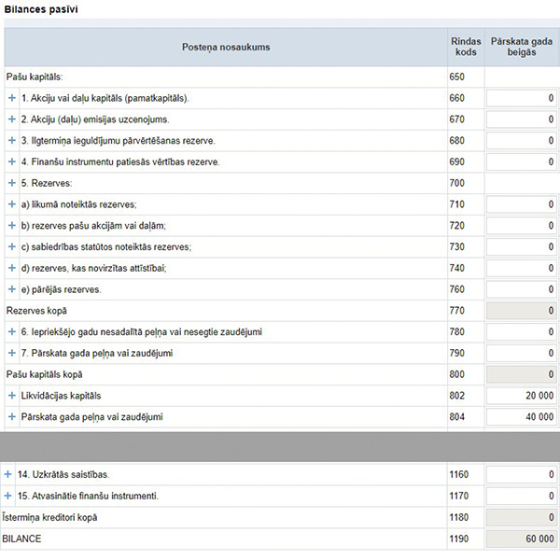Click plus icon beside Akciju emisijas uzcenojums
The width and height of the screenshot is (560, 560).
(x=12, y=119)
